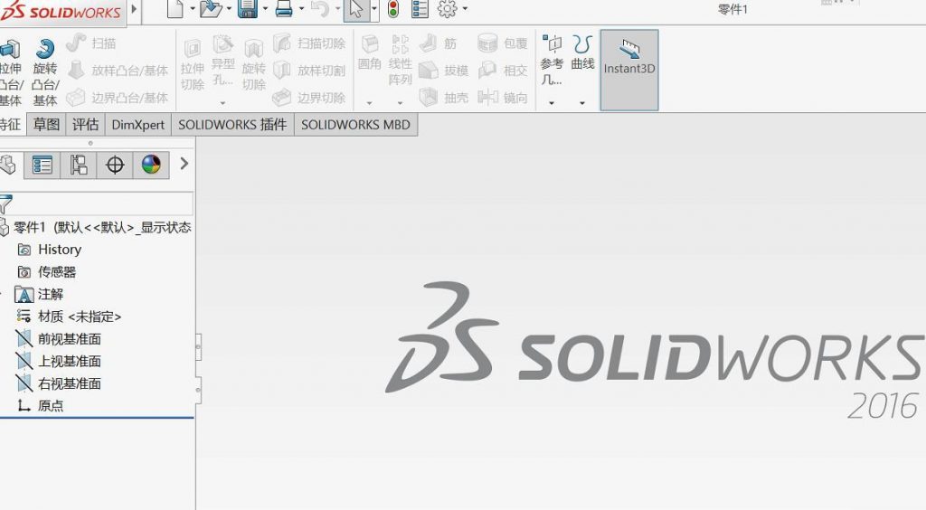Click the Fillet (圆角) tool
The image size is (926, 510).
pos(370,53)
